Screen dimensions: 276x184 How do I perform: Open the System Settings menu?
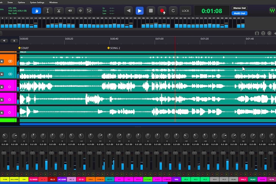tap(37, 3)
